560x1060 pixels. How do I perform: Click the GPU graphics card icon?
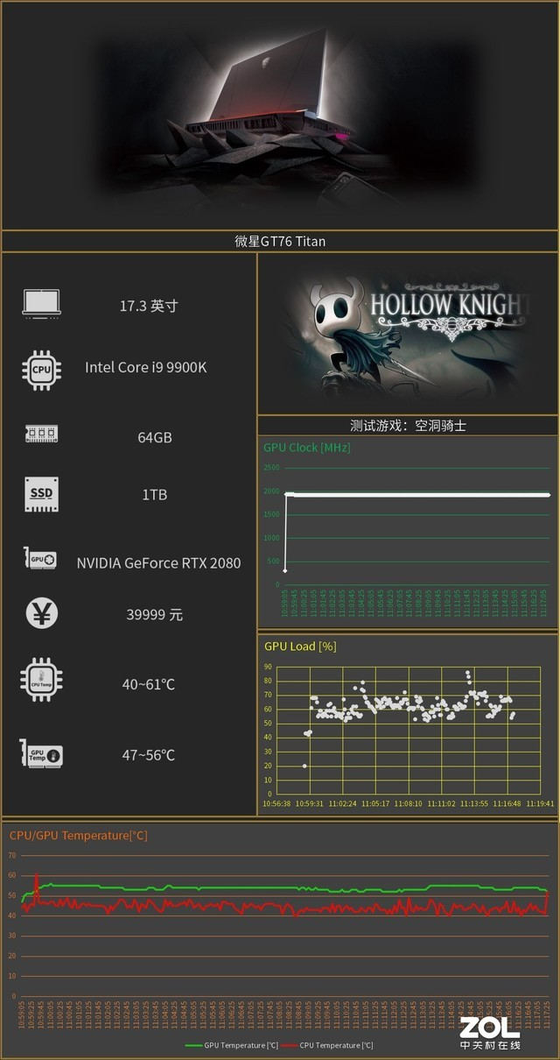pos(41,559)
